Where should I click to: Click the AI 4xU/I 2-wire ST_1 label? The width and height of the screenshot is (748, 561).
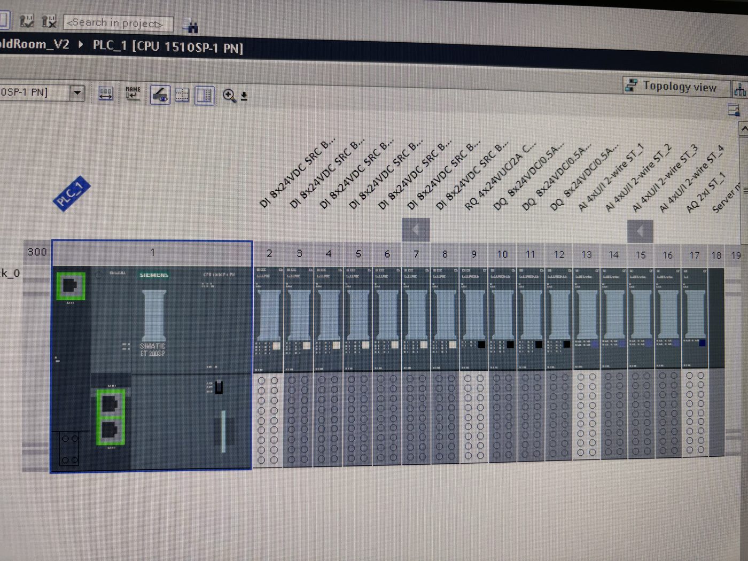(x=610, y=178)
